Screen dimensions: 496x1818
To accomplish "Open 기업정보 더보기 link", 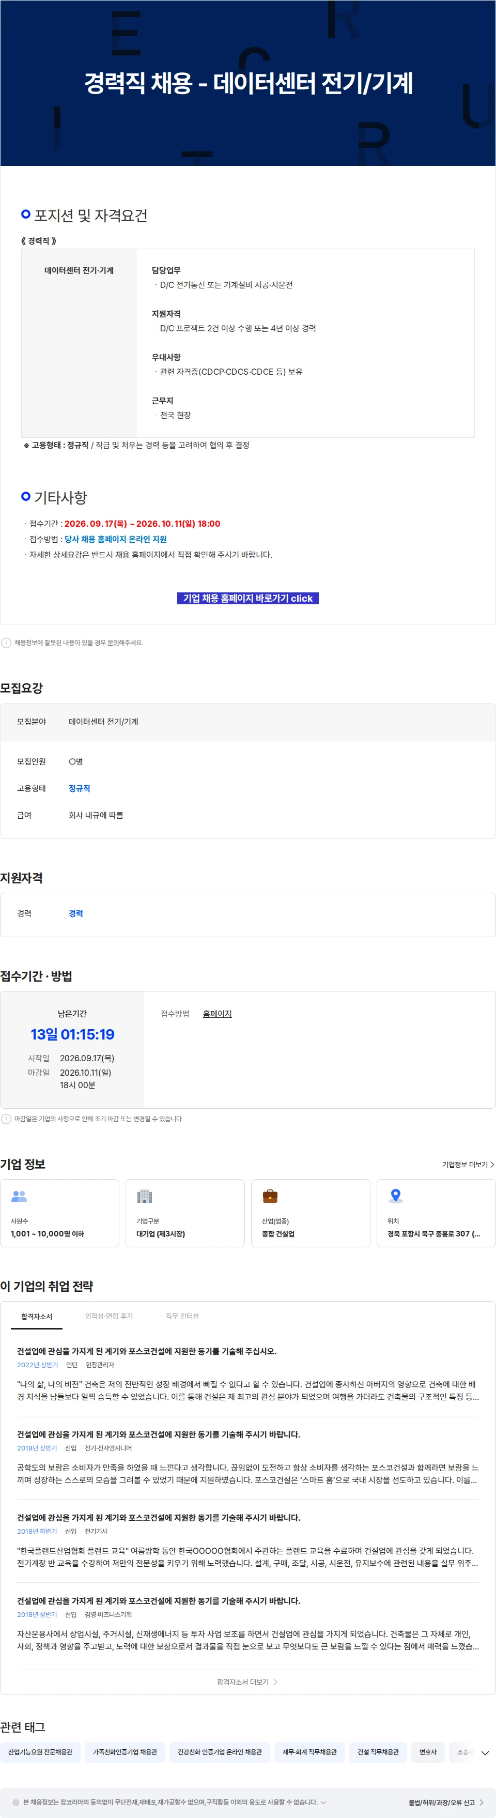I will [468, 1165].
